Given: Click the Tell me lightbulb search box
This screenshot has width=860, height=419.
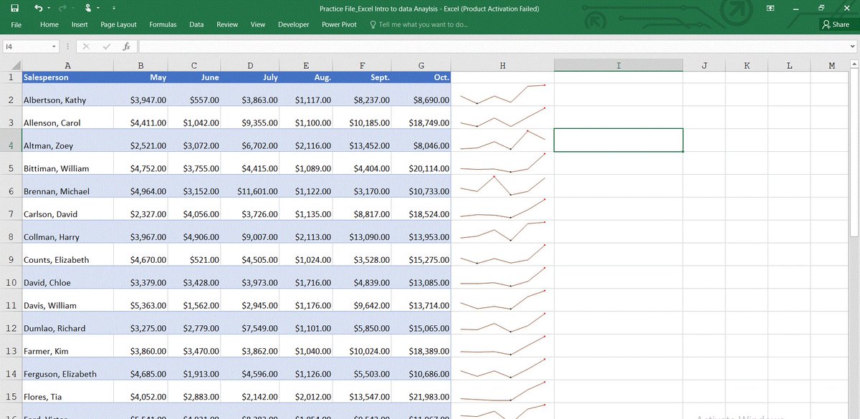Looking at the screenshot, I should (419, 24).
